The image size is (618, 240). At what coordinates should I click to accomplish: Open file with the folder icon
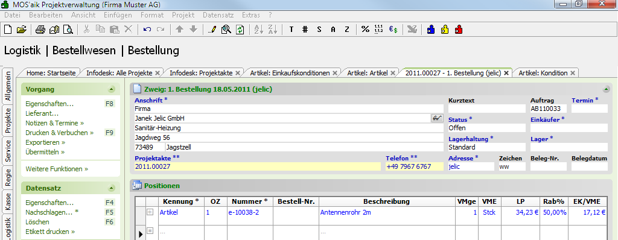tap(21, 29)
